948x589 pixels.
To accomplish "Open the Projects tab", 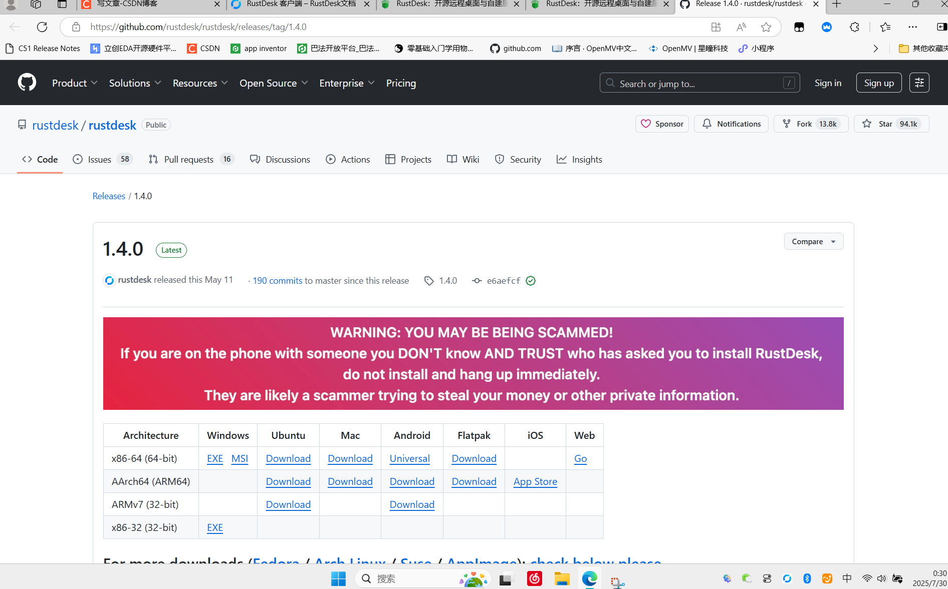I will (408, 159).
